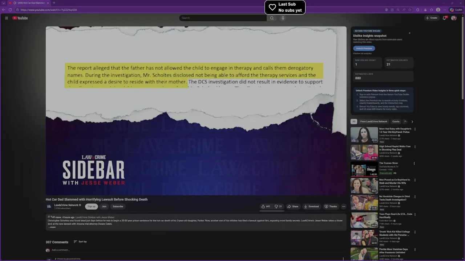This screenshot has height=261, width=465.
Task: Open 'No Homicide Charges in D4vd' thumbnail
Action: click(364, 203)
